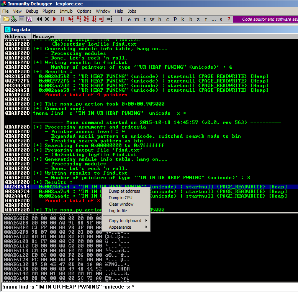Click the Step into toolbar icon
The image size is (298, 292).
coord(71,19)
